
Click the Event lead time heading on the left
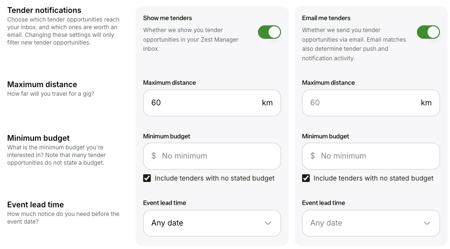pos(35,205)
